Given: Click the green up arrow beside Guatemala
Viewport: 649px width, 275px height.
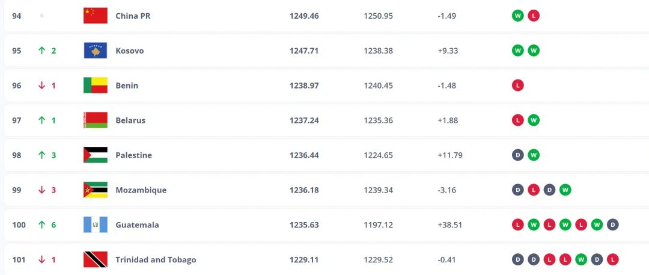Looking at the screenshot, I should pyautogui.click(x=41, y=225).
